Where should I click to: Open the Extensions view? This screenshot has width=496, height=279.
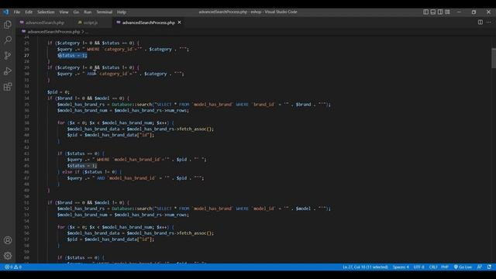click(x=8, y=87)
